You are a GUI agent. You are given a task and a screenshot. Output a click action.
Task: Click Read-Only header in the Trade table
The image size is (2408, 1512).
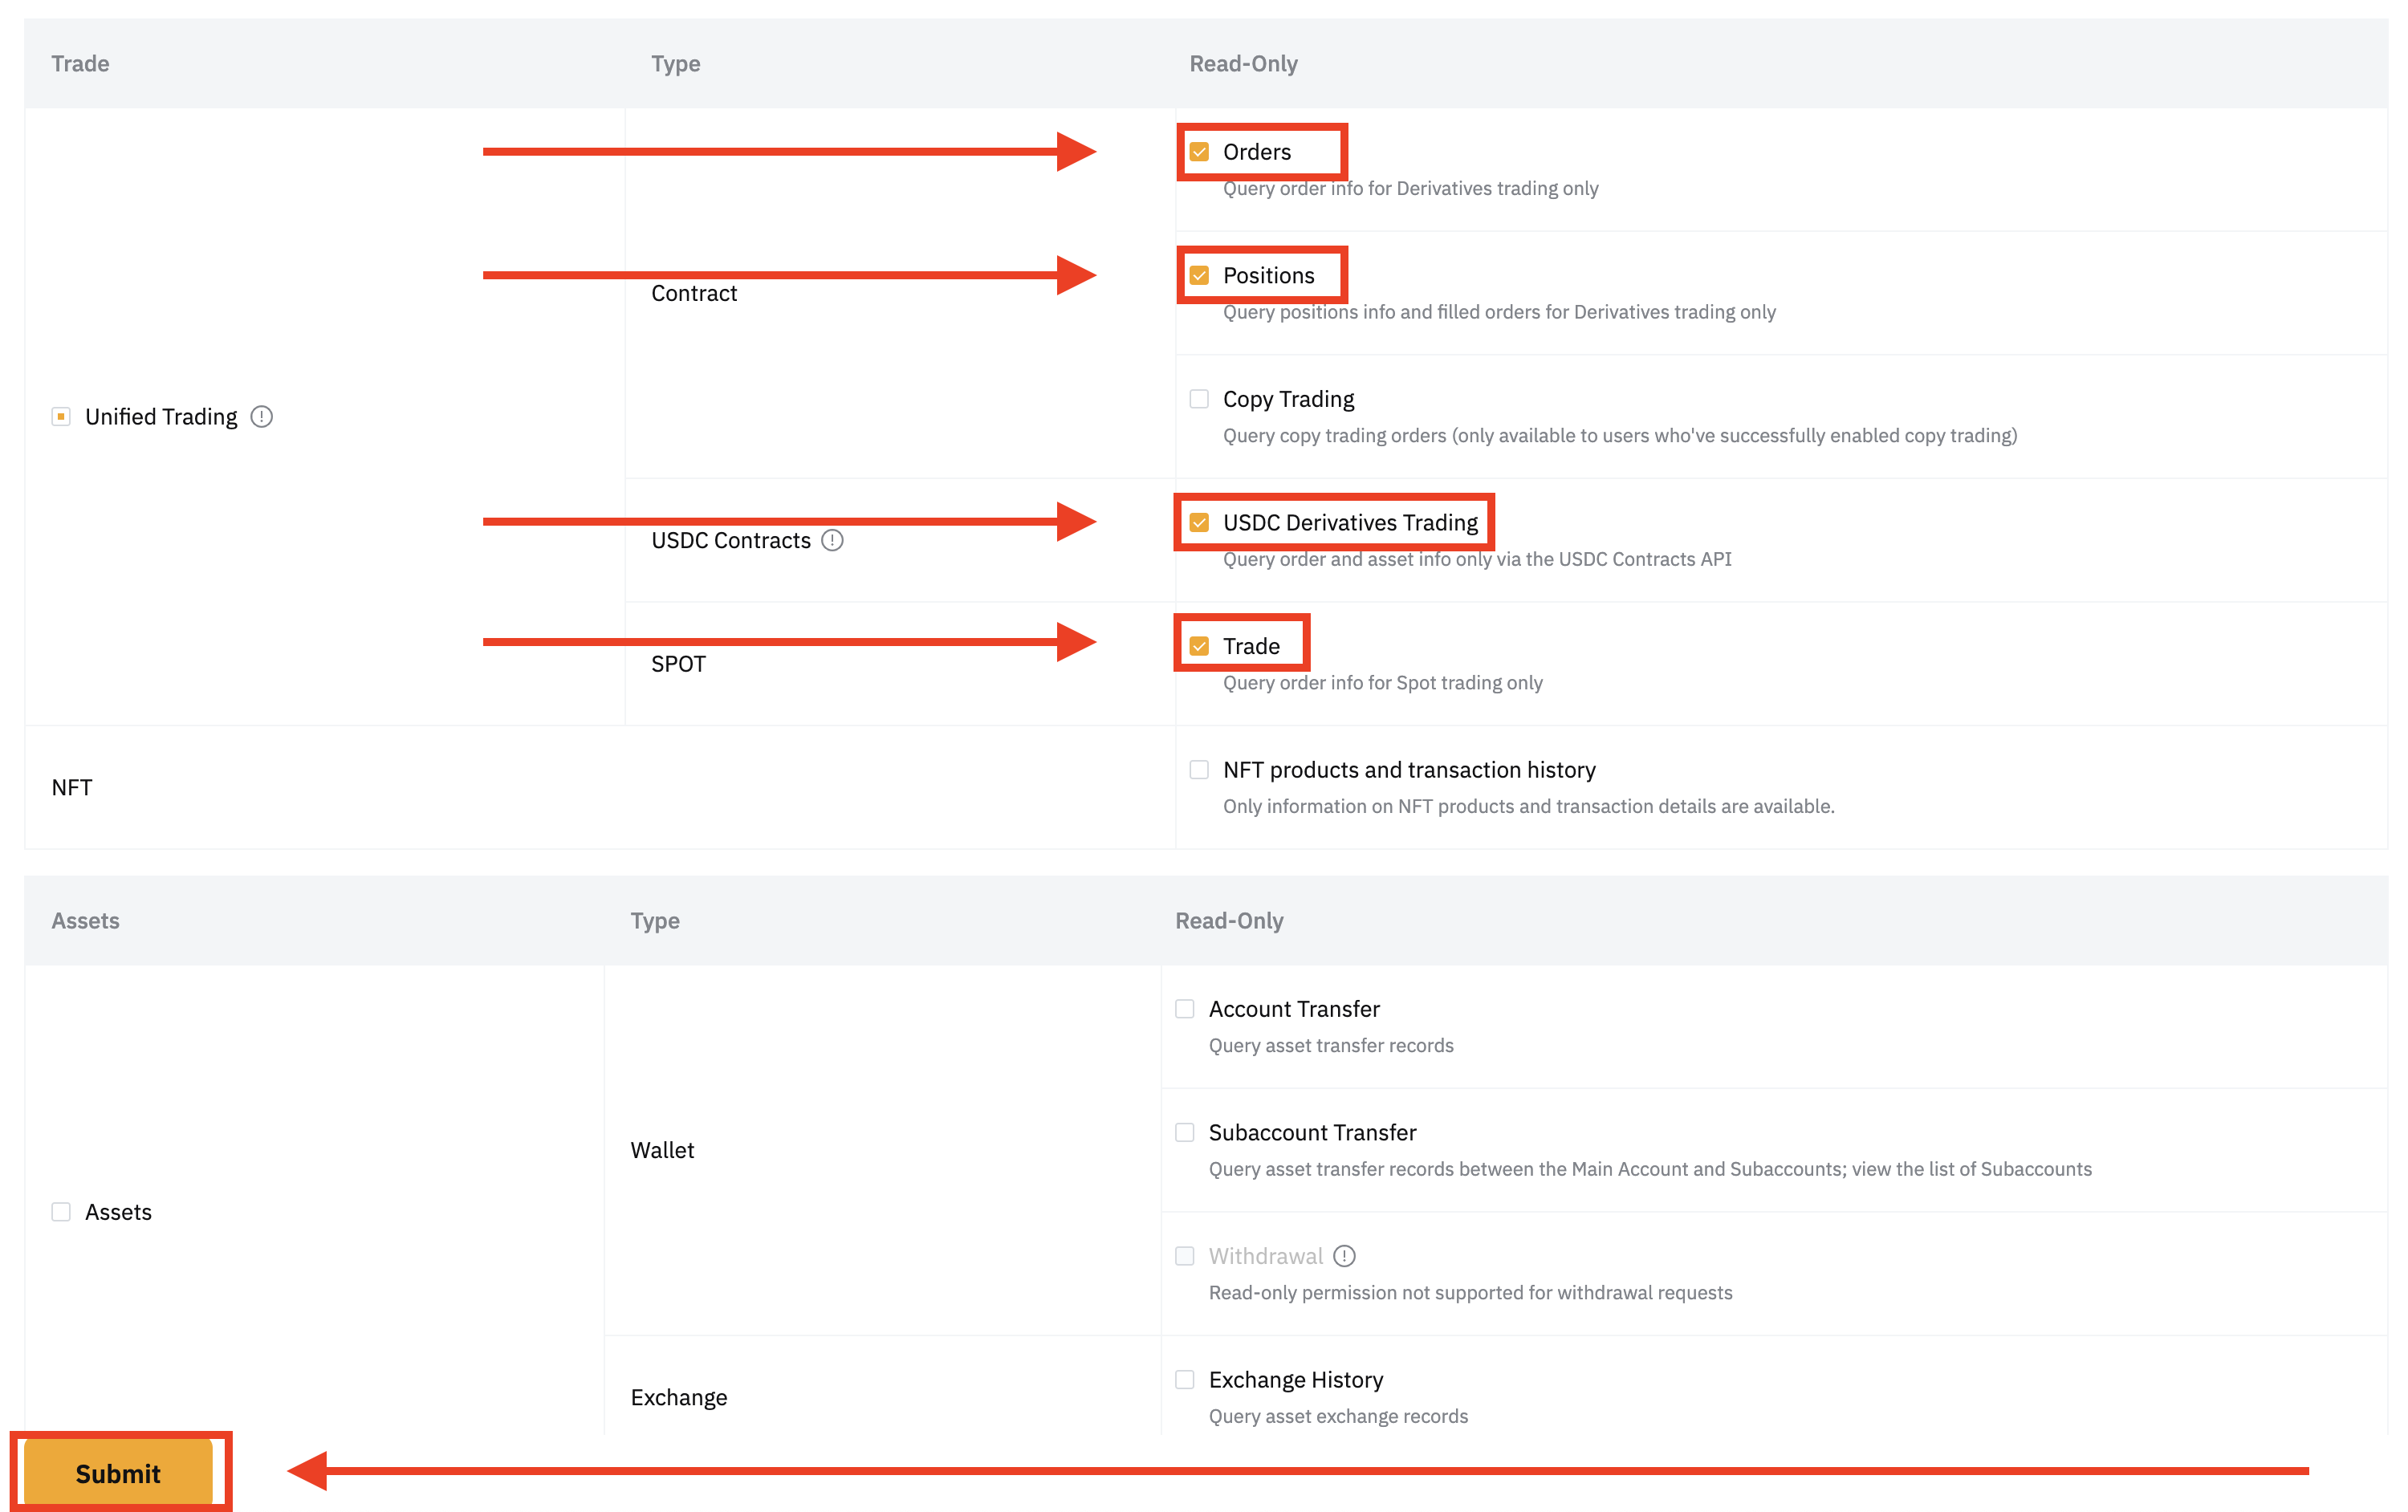(1243, 63)
